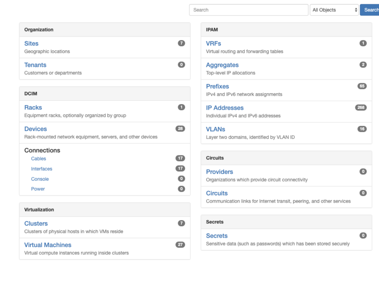
Task: Click the Secrets count badge 0
Action: coord(363,236)
